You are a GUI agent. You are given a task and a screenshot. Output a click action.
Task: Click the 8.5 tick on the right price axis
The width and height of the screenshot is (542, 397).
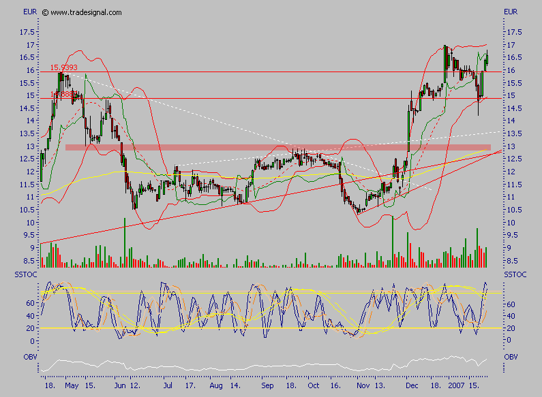tap(512, 261)
